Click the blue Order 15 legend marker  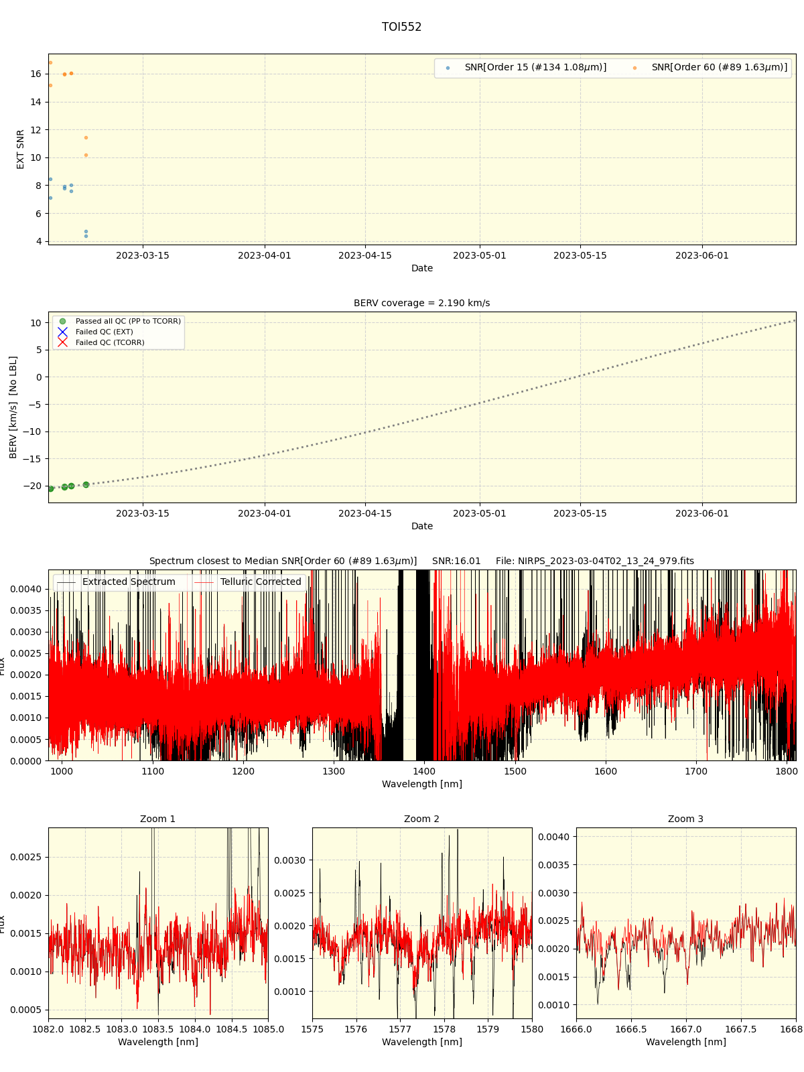click(x=448, y=68)
